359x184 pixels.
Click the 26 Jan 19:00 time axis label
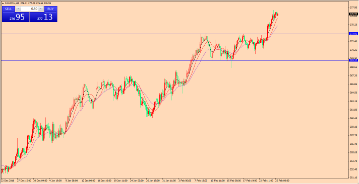(152, 180)
